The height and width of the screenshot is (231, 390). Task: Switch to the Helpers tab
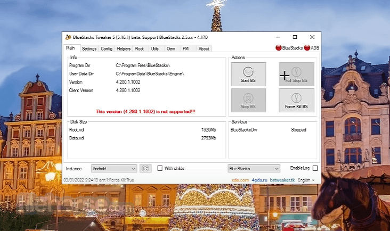tap(124, 48)
